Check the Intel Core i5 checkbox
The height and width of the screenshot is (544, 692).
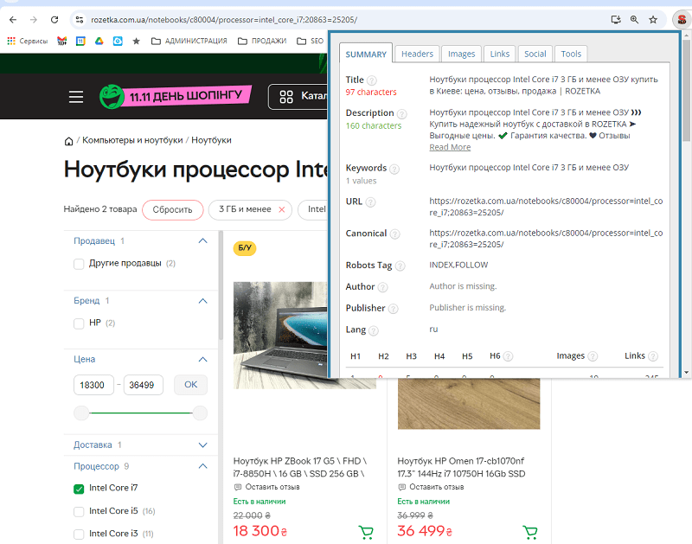(79, 511)
